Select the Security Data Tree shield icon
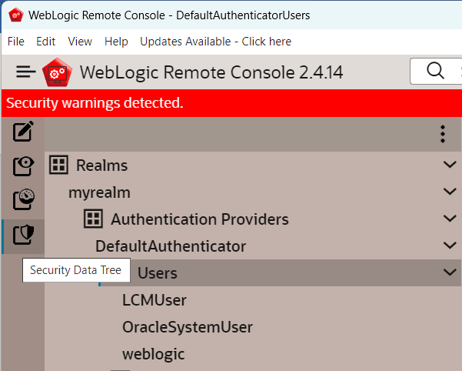Screen dimensions: 462x371 click(x=23, y=235)
